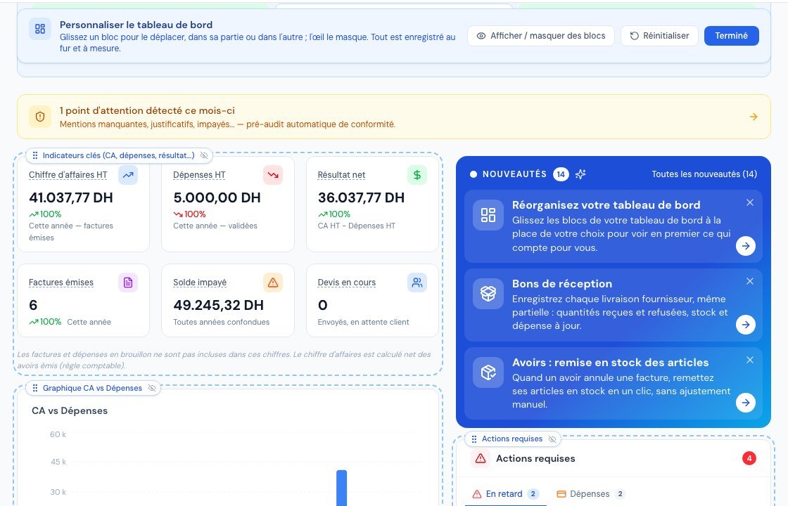
Task: Click the Réorganisez tableau de bord grid icon
Action: click(488, 215)
